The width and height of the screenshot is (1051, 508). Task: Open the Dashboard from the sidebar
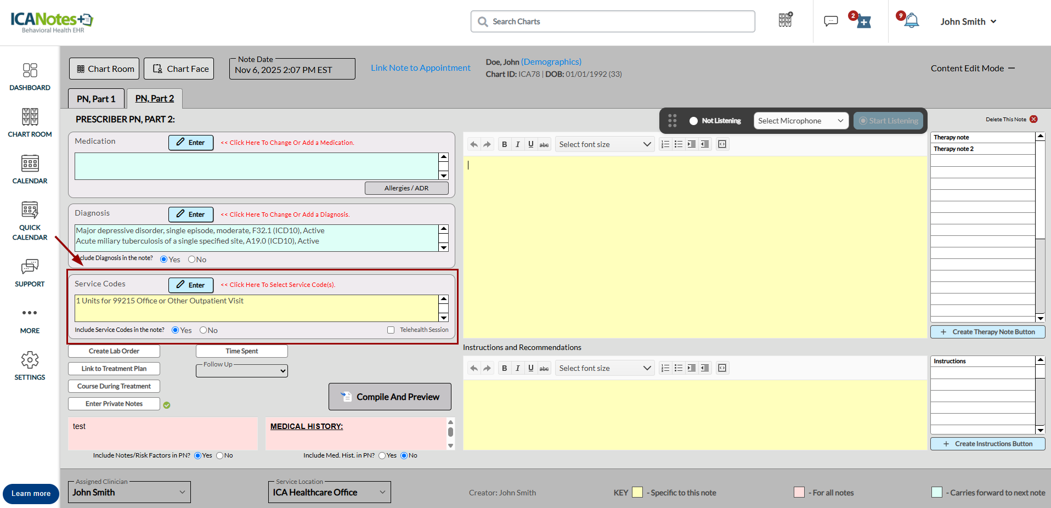click(30, 77)
